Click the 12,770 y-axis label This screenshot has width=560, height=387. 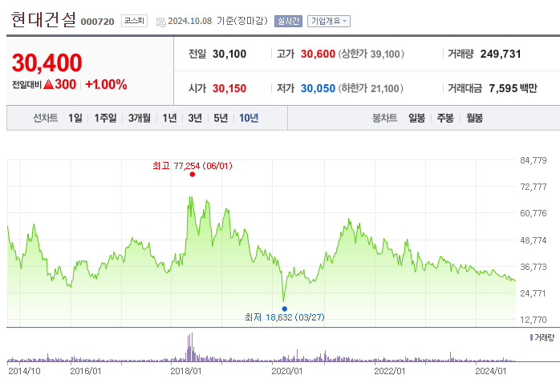[534, 320]
